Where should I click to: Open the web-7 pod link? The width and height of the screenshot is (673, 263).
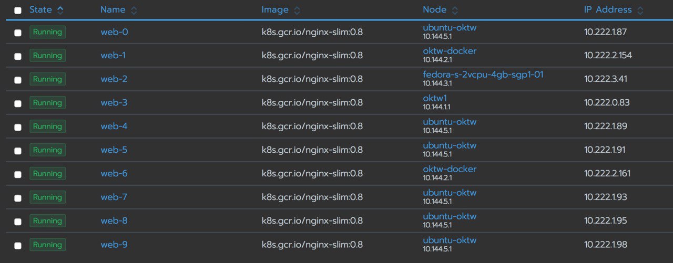point(114,197)
